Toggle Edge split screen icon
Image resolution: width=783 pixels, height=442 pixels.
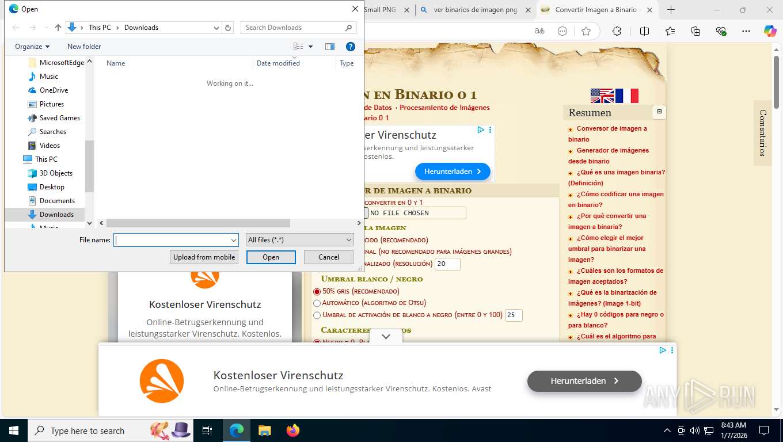point(644,31)
